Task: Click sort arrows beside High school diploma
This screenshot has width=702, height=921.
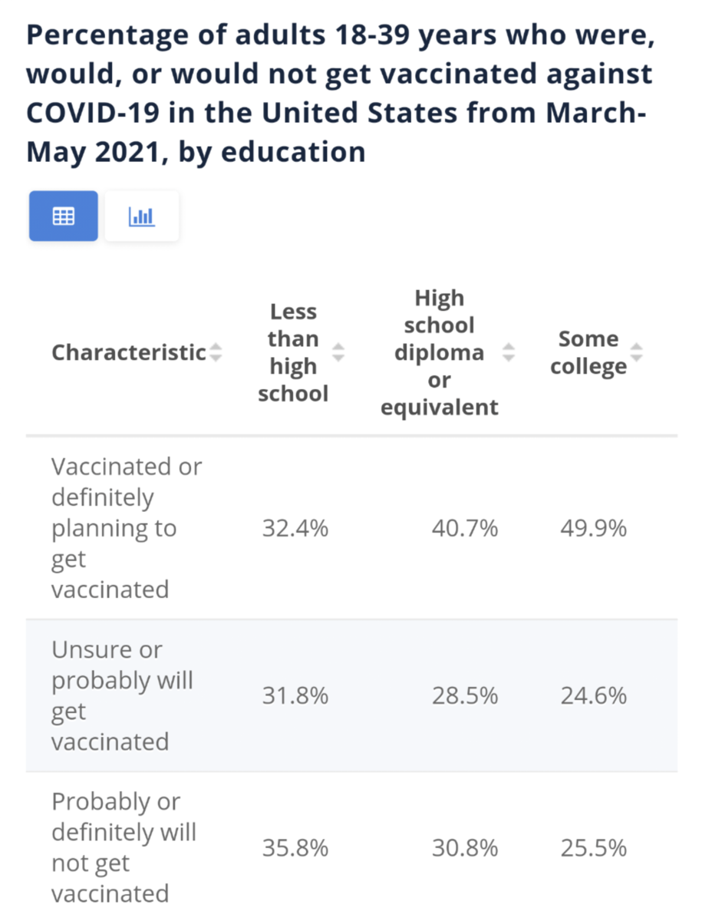Action: tap(508, 353)
